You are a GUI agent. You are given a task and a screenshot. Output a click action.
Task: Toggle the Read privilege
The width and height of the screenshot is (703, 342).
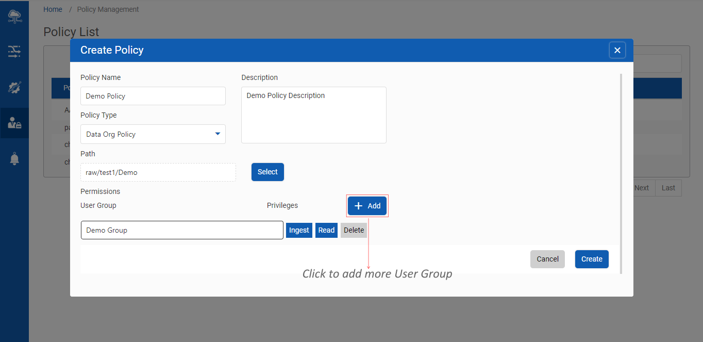click(x=326, y=230)
